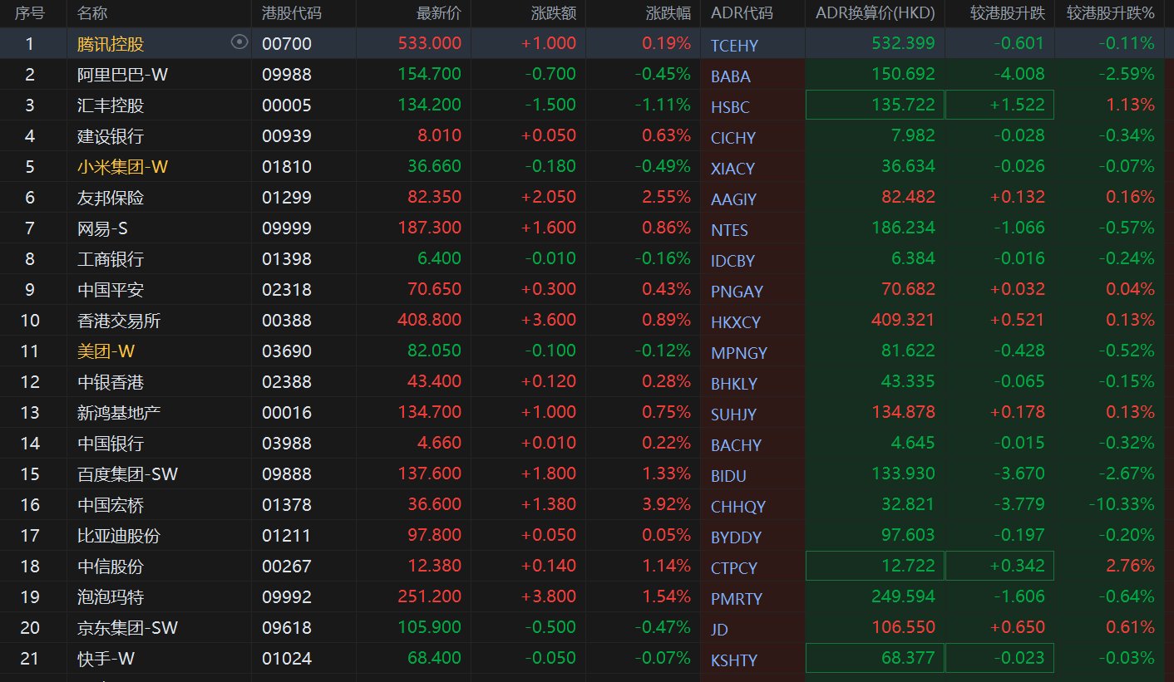
Task: Click the TCEHY ADR code
Action: 734,46
